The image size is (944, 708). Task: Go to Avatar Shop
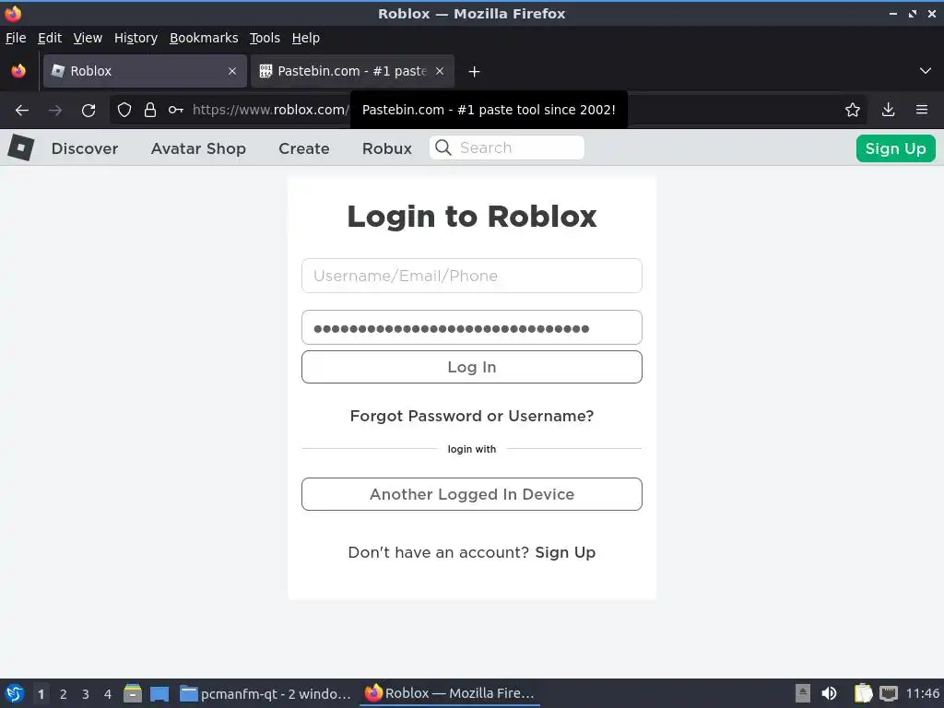tap(199, 148)
